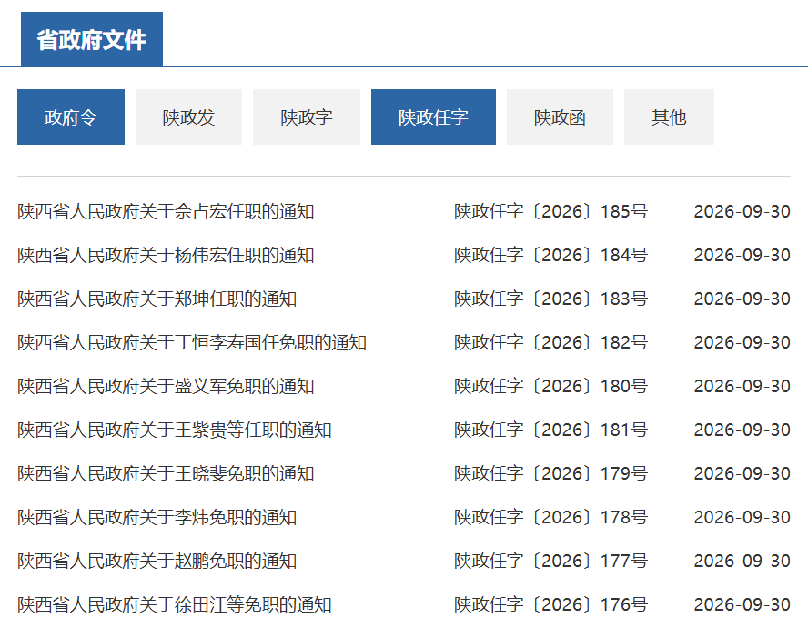This screenshot has width=808, height=628.
Task: Click the date in the 盛义军 row
Action: click(x=742, y=386)
